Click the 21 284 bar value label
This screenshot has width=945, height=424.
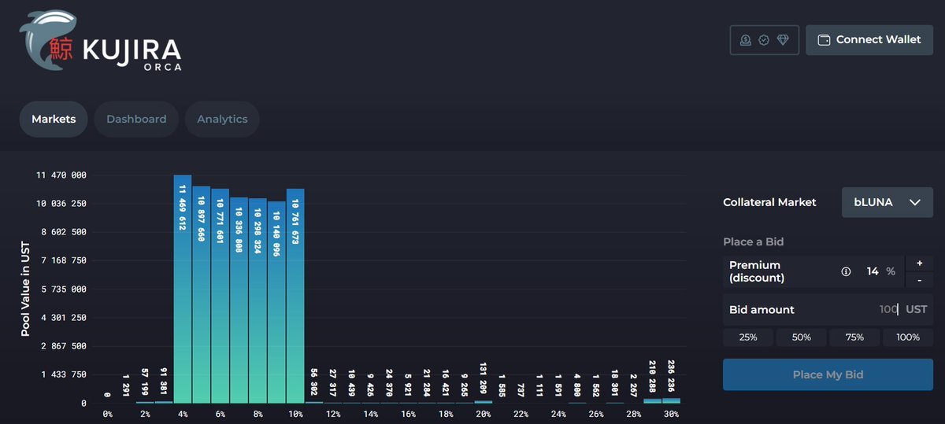pos(427,382)
